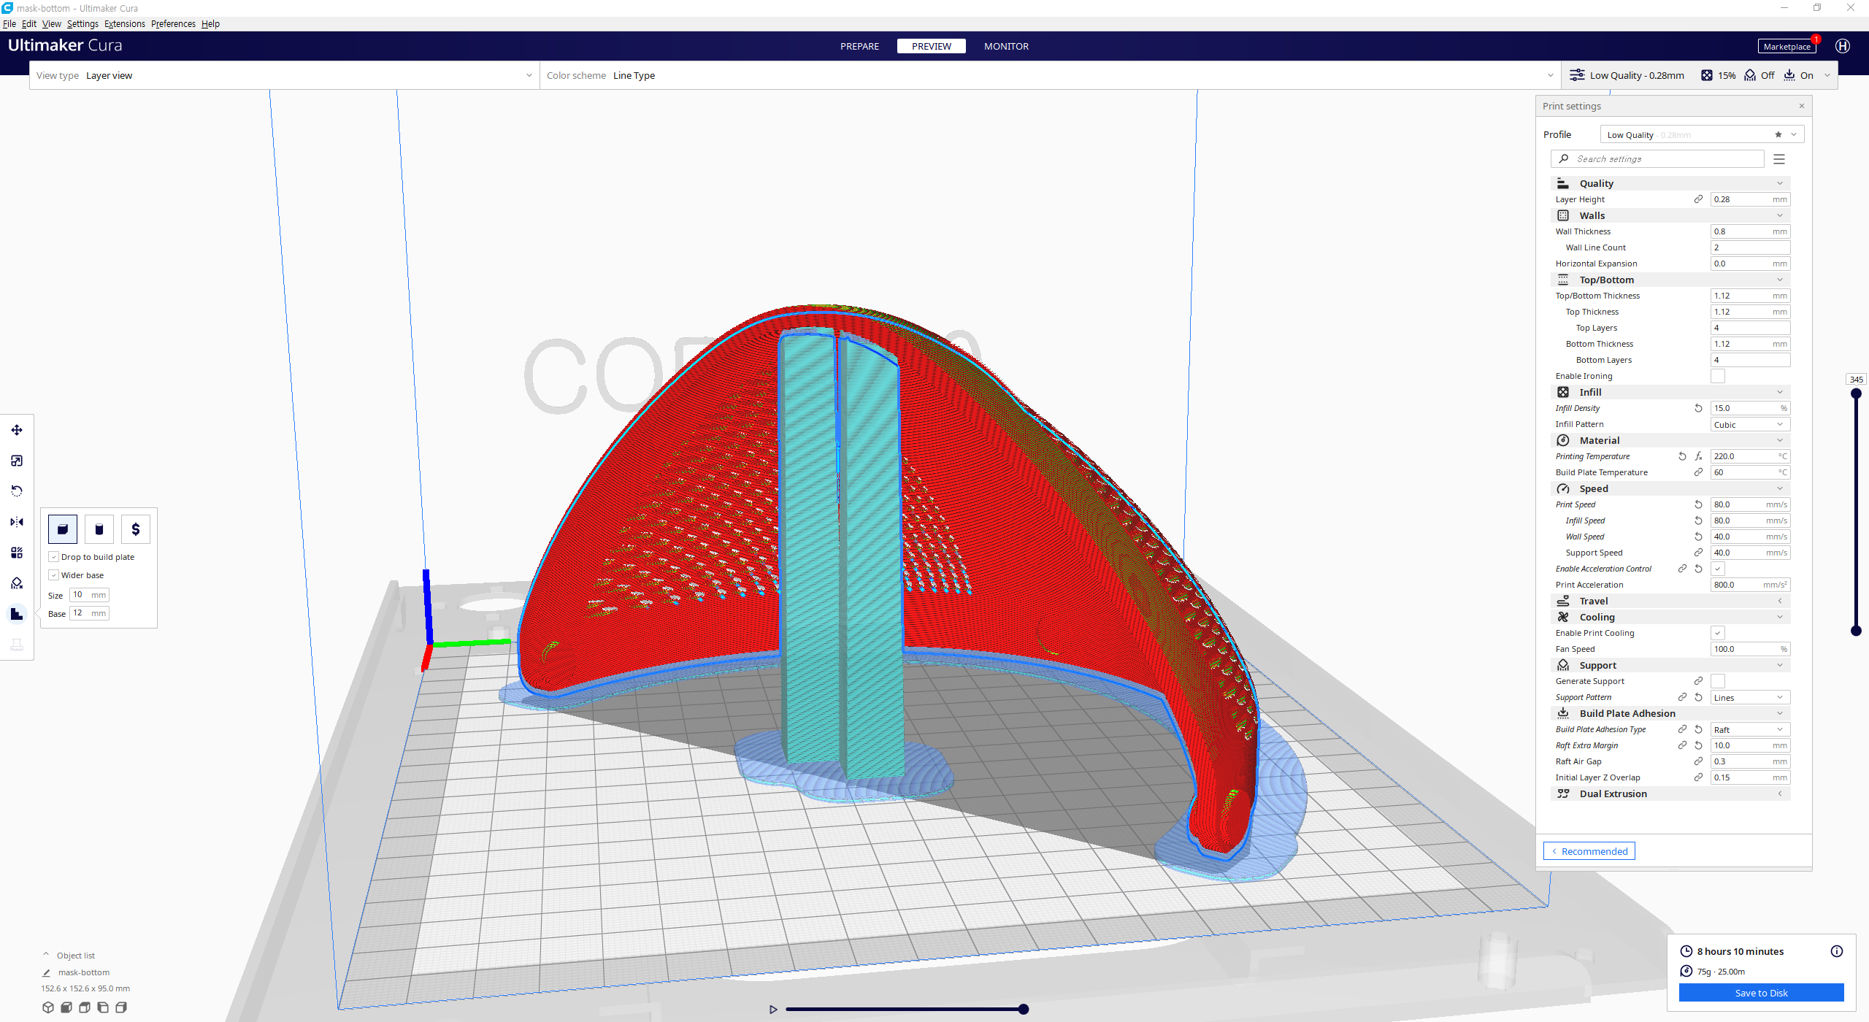Click the settings visibility hamburger menu icon

[x=1779, y=159]
